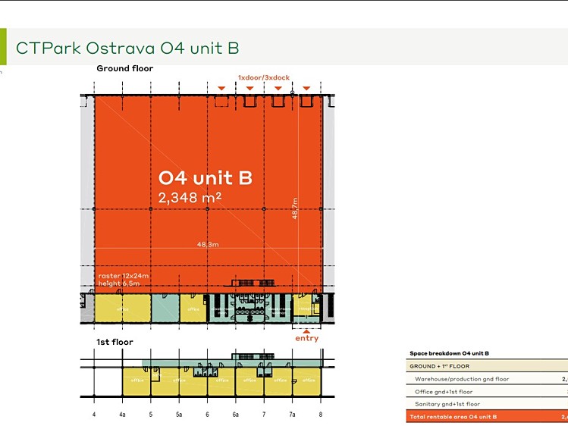Click 'Space breakdown O4 unit B' heading
568x426 pixels.
point(449,353)
